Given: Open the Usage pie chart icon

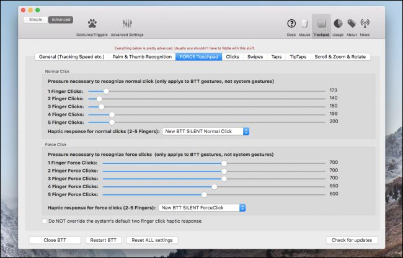Looking at the screenshot, I should coord(338,24).
